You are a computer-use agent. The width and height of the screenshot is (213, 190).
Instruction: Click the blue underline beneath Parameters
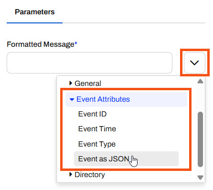[34, 23]
